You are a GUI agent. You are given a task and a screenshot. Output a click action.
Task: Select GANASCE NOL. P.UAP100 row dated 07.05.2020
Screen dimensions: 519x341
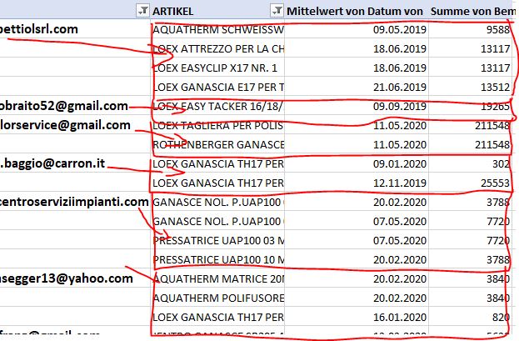point(218,222)
